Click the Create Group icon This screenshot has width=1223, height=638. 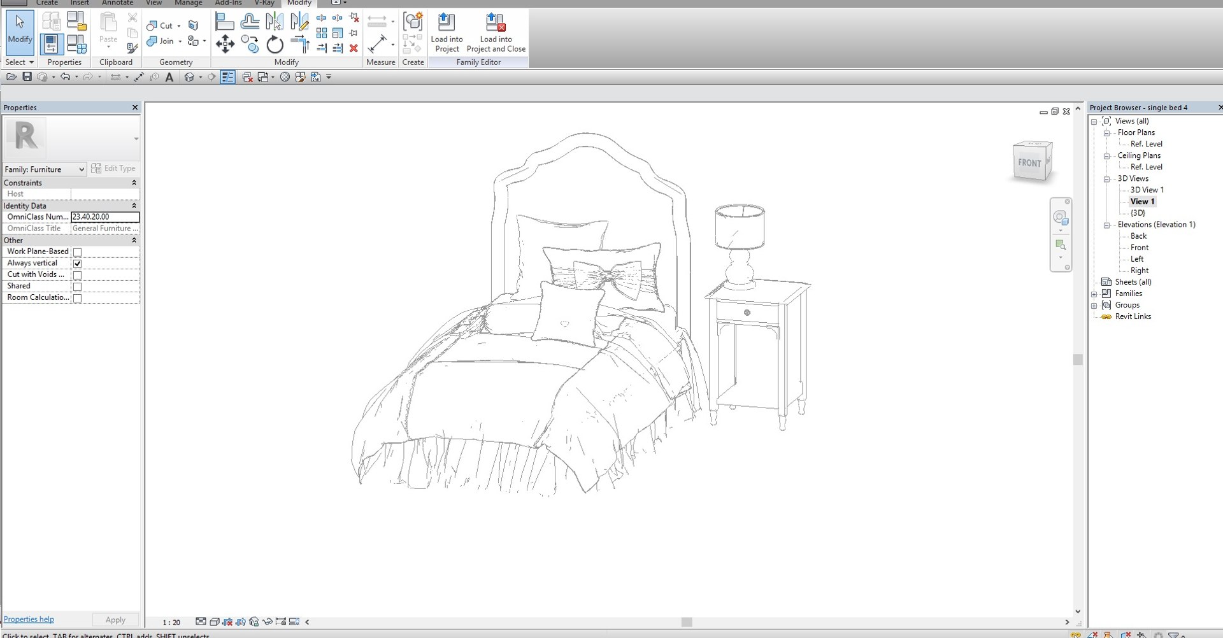pos(413,22)
